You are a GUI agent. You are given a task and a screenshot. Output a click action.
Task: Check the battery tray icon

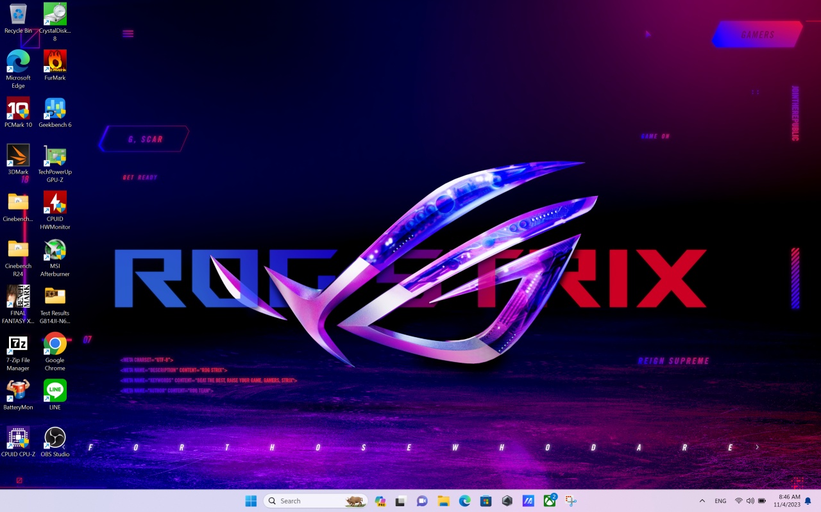(x=762, y=501)
